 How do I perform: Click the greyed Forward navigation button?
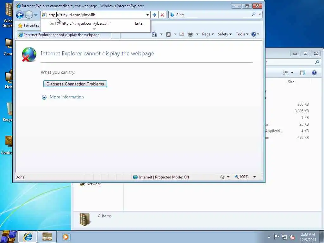(29, 15)
